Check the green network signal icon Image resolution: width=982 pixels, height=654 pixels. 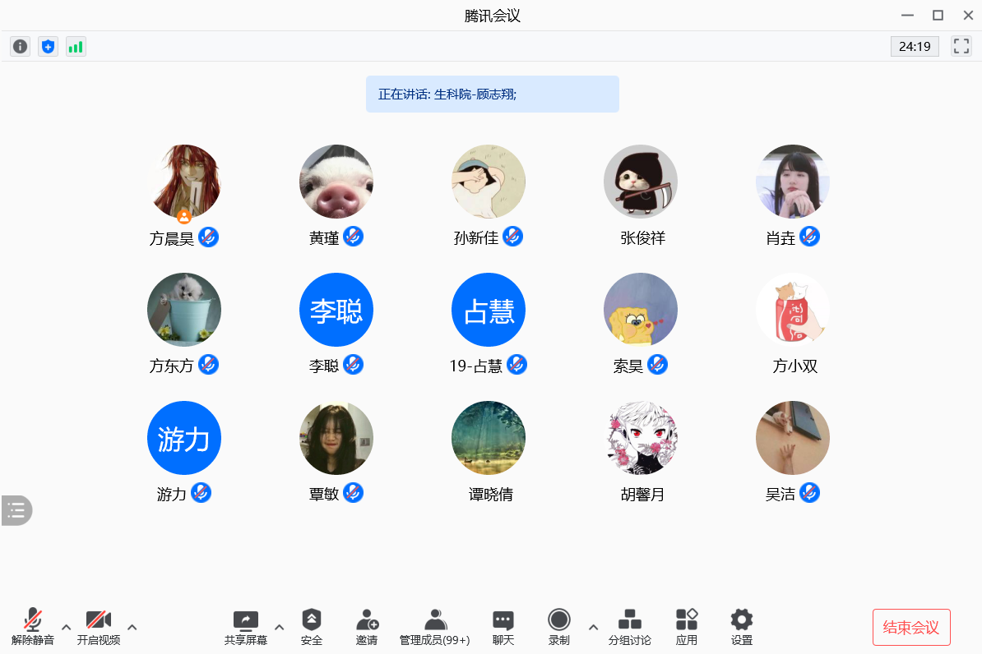click(x=76, y=47)
